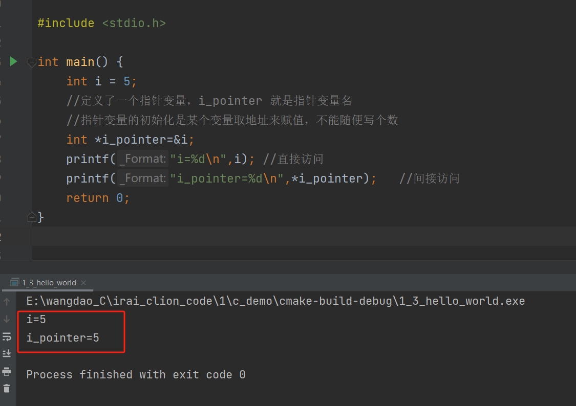Click _Format hint in the first printf
Image resolution: width=576 pixels, height=406 pixels.
pos(143,159)
